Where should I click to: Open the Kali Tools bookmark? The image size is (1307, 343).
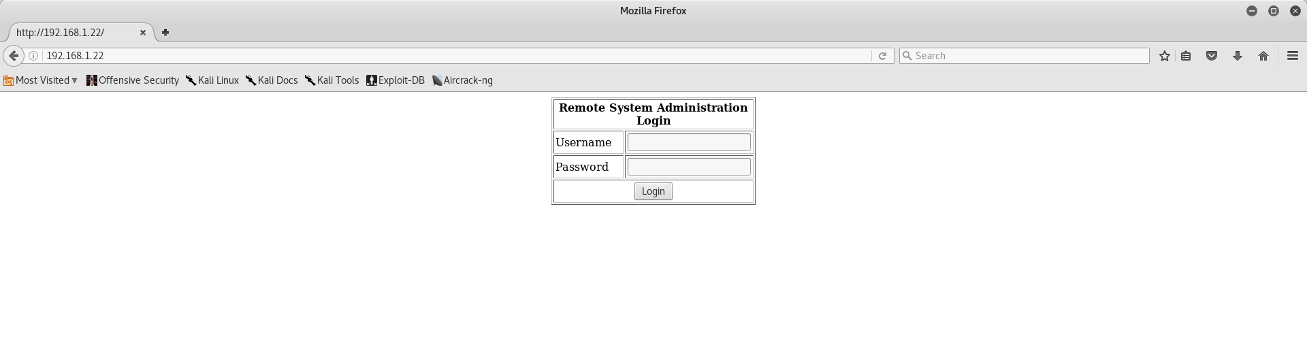(x=332, y=80)
